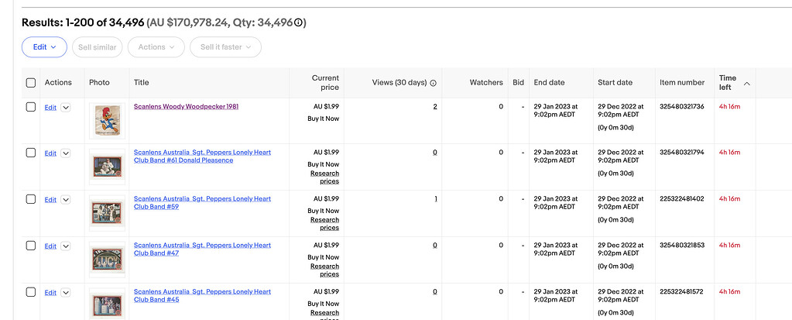This screenshot has width=792, height=320.
Task: Click the Watchers column header
Action: pyautogui.click(x=486, y=82)
